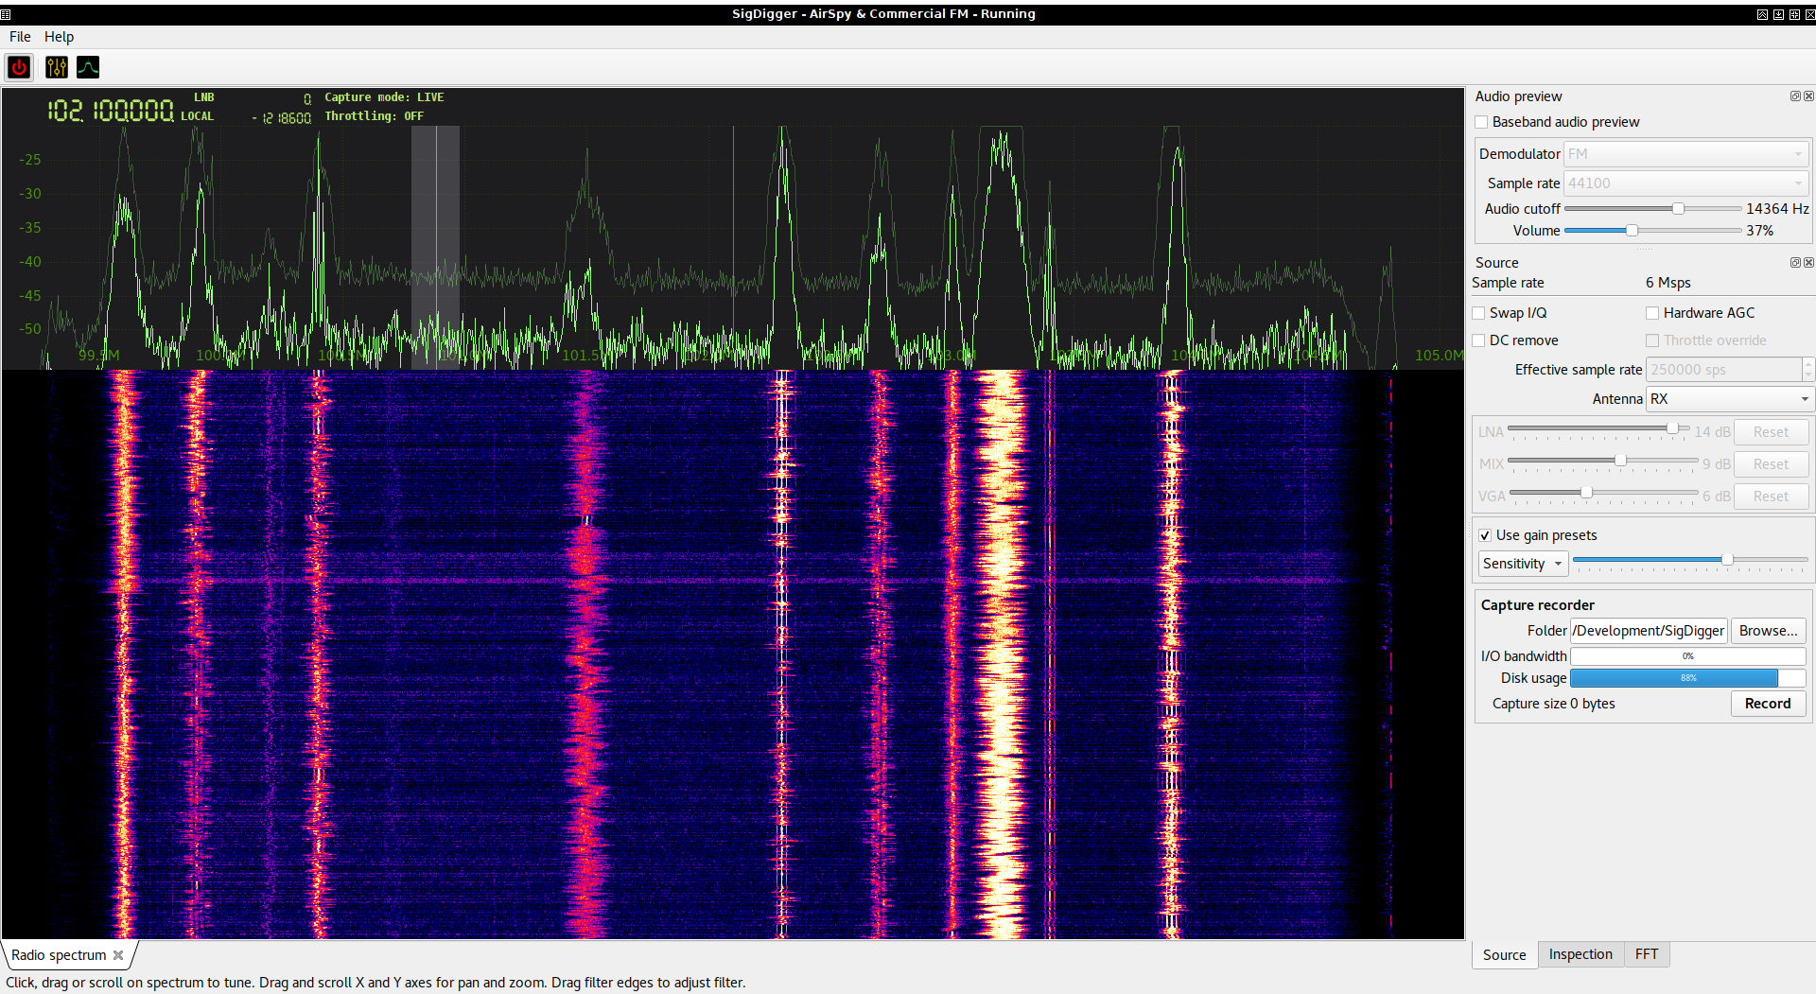This screenshot has width=1816, height=994.
Task: Open the Sensitivity gain preset dropdown
Action: 1523,564
